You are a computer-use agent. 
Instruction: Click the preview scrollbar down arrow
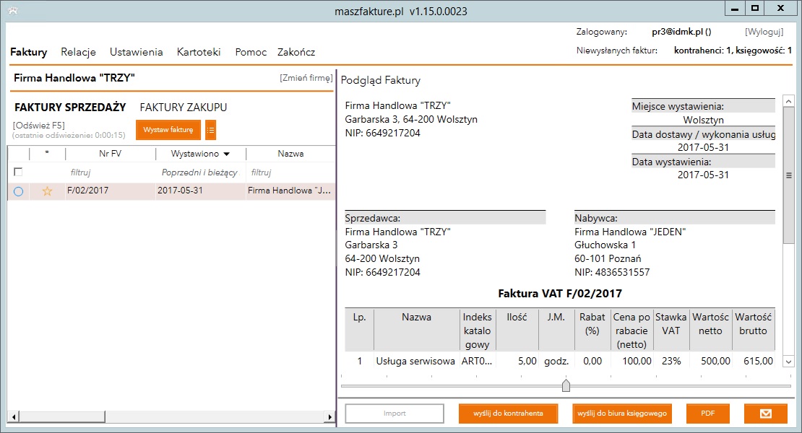pos(789,362)
